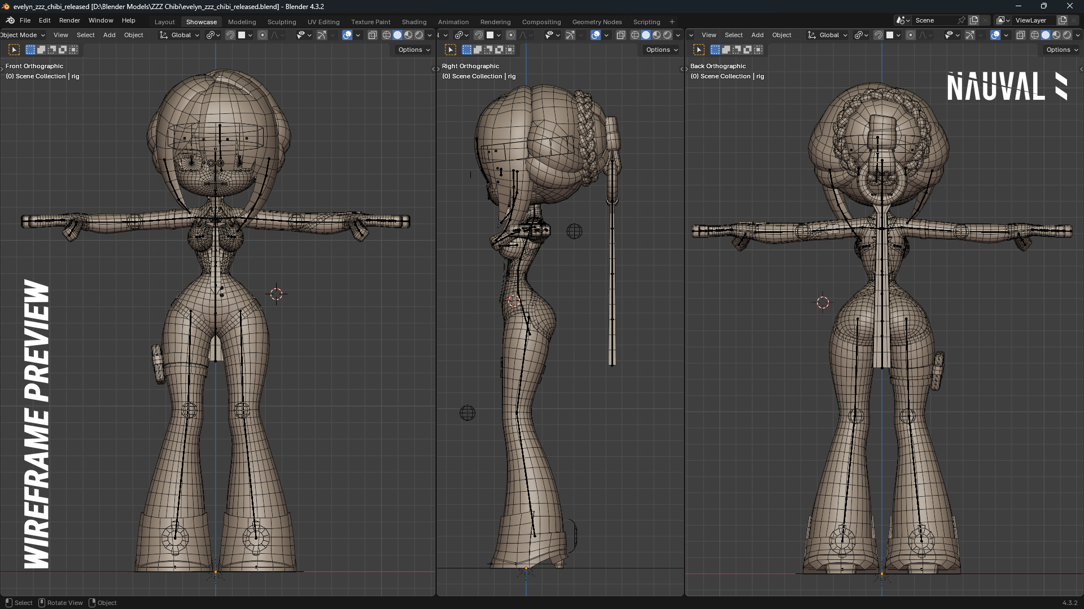The height and width of the screenshot is (609, 1084).
Task: Switch to the Modeling workspace tab
Action: tap(242, 22)
